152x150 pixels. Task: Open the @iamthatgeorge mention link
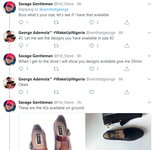click(x=54, y=9)
